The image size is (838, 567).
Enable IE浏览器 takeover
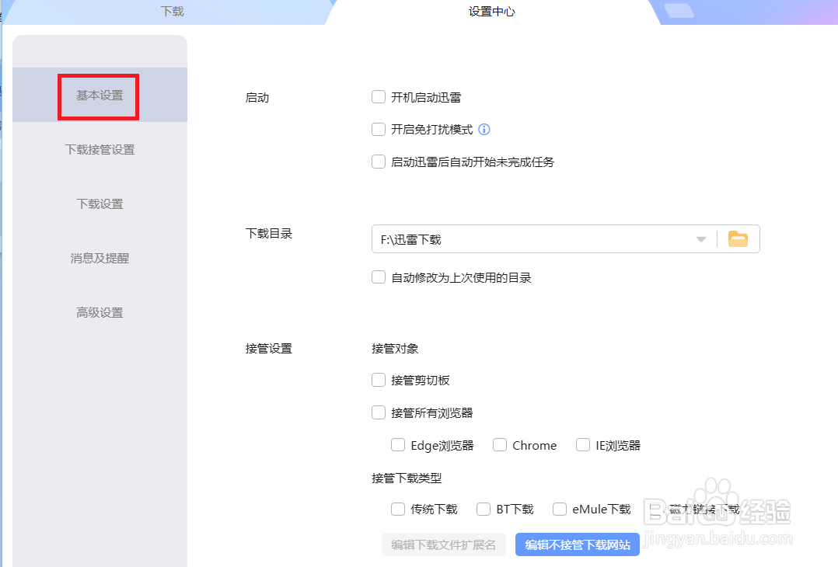point(583,444)
